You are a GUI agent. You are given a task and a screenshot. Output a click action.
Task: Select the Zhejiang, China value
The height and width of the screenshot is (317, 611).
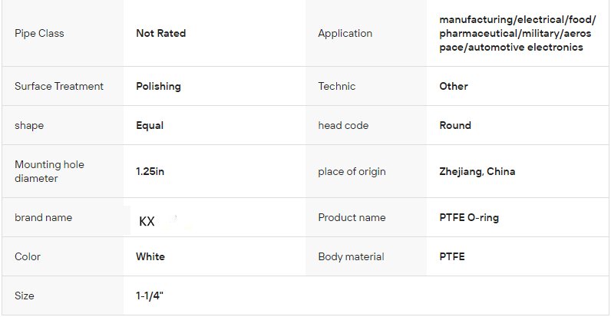click(x=477, y=171)
